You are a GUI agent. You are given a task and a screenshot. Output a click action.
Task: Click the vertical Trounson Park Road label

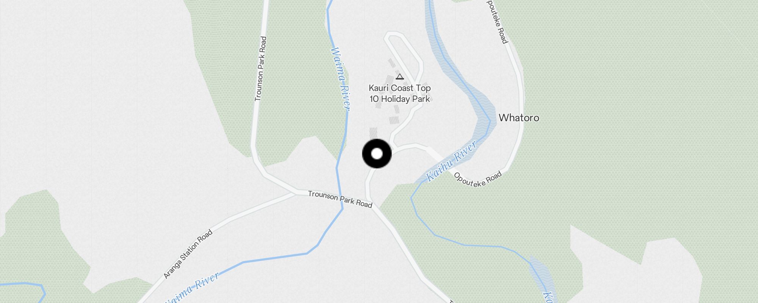pyautogui.click(x=260, y=69)
